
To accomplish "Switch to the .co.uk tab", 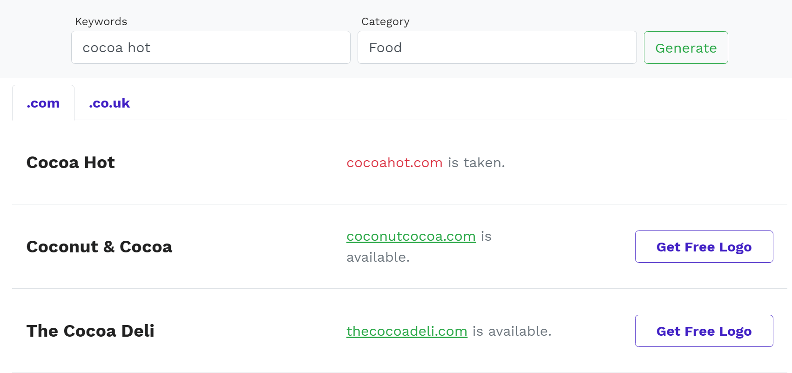I will click(109, 103).
